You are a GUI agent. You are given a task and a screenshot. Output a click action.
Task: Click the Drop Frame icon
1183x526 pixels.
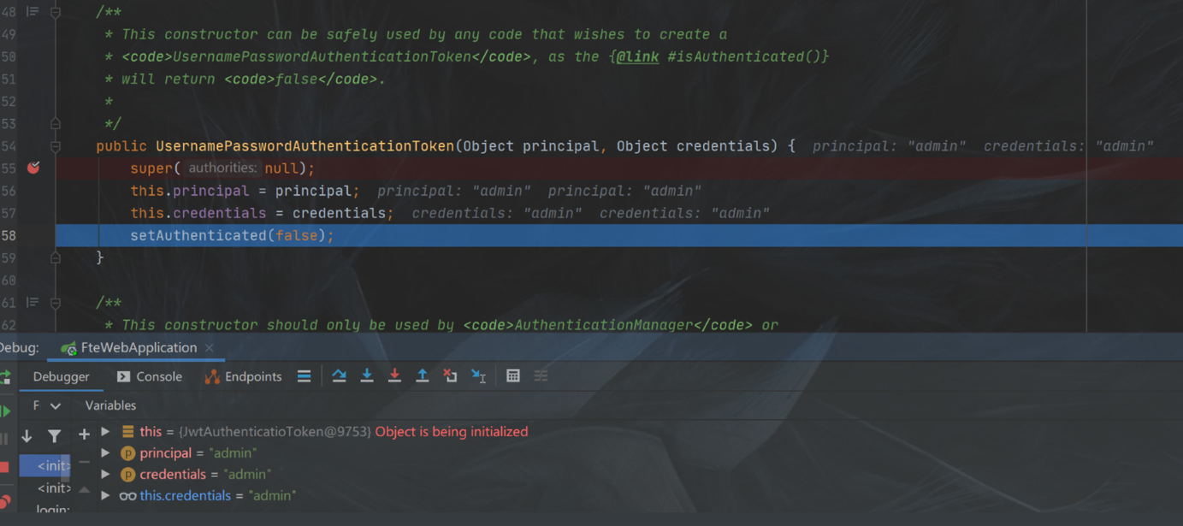(x=450, y=376)
